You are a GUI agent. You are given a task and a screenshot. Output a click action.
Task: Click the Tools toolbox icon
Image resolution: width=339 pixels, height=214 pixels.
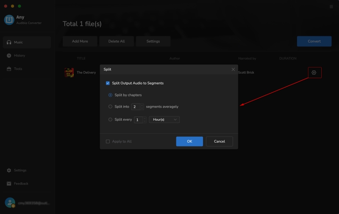click(x=9, y=69)
